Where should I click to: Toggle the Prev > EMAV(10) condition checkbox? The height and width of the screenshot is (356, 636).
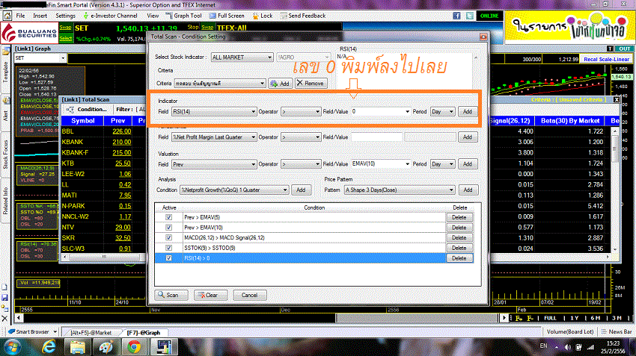pos(169,228)
